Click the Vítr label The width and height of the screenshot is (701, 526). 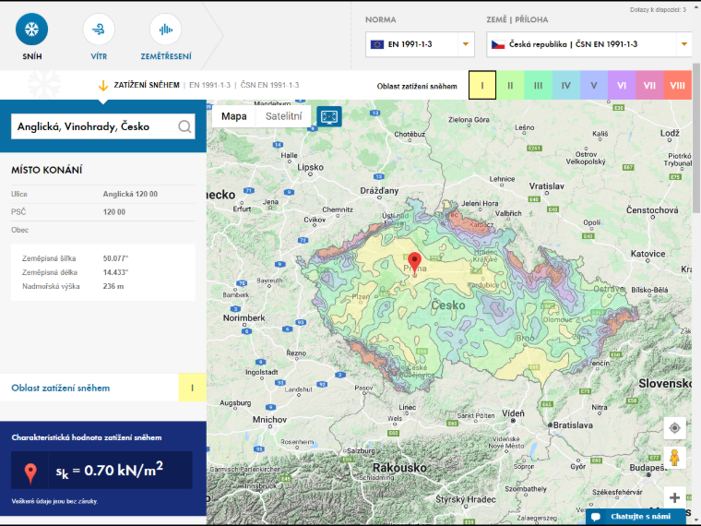pyautogui.click(x=99, y=56)
